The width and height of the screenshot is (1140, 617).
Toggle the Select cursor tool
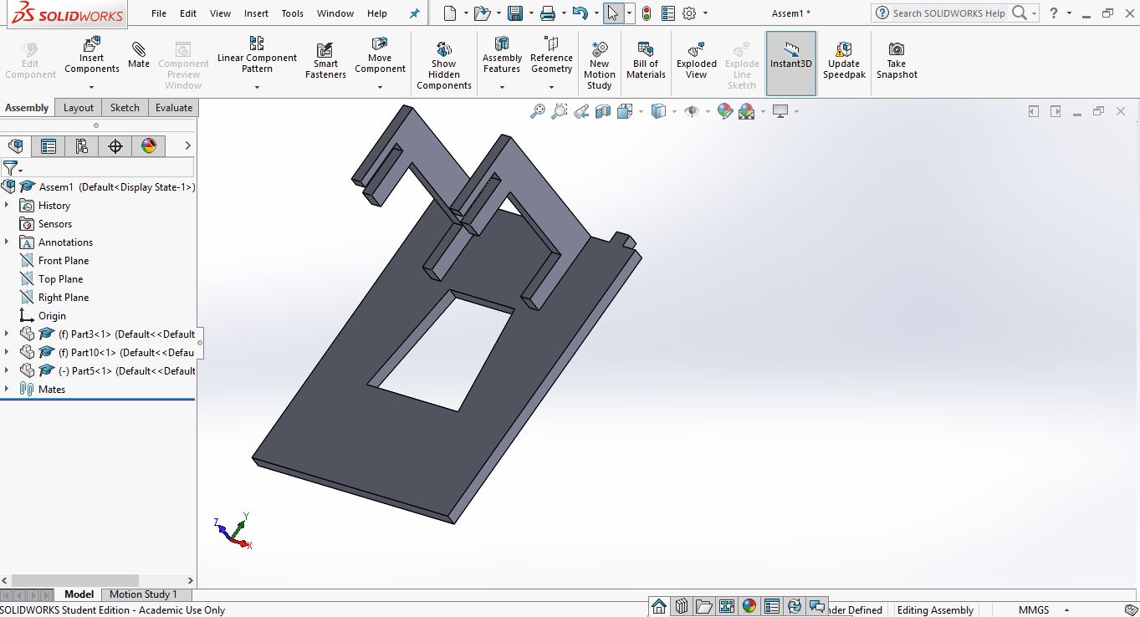point(613,13)
